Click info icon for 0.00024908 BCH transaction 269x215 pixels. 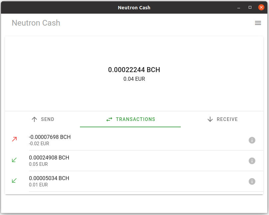(252, 161)
